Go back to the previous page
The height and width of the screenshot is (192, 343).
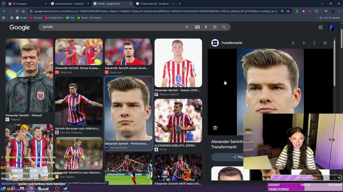click(4, 11)
